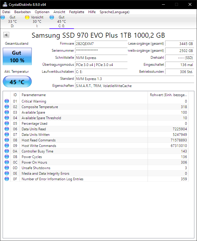This screenshot has width=197, height=241.
Task: Open the Bearbeiten menu
Action: point(23,12)
